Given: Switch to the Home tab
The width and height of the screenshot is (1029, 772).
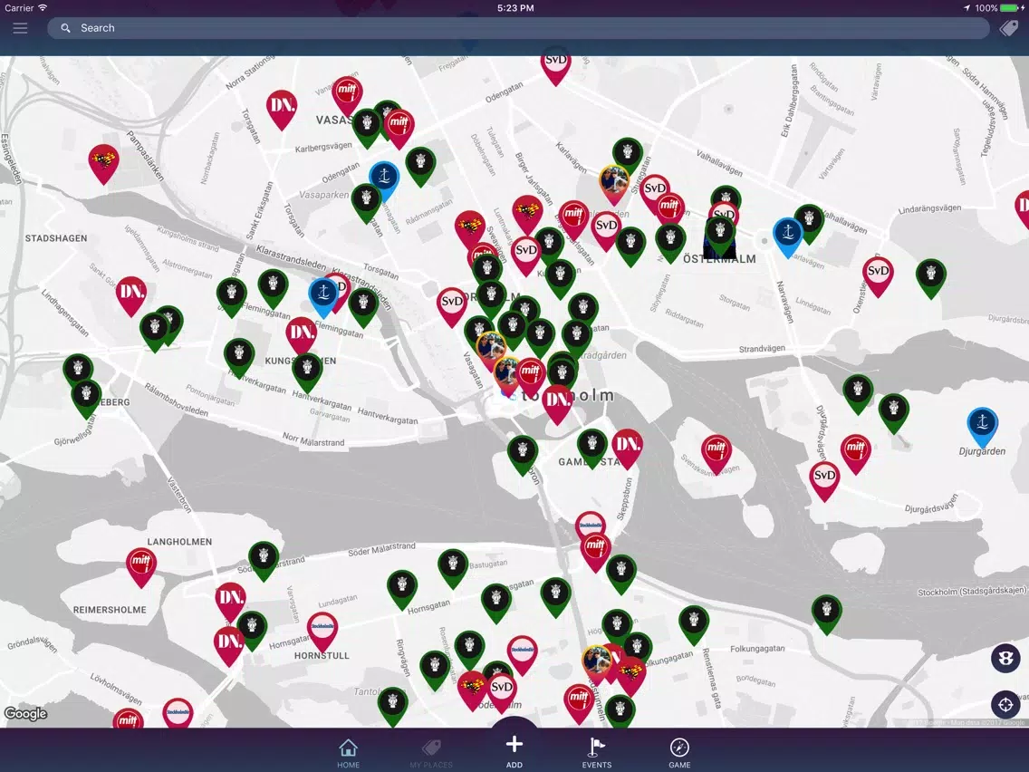Looking at the screenshot, I should click(x=349, y=753).
